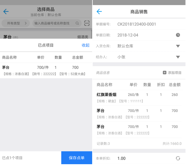The height and width of the screenshot is (167, 186).
Task: Select the 单据编号 value CK2018120400-0001
Action: click(x=137, y=24)
